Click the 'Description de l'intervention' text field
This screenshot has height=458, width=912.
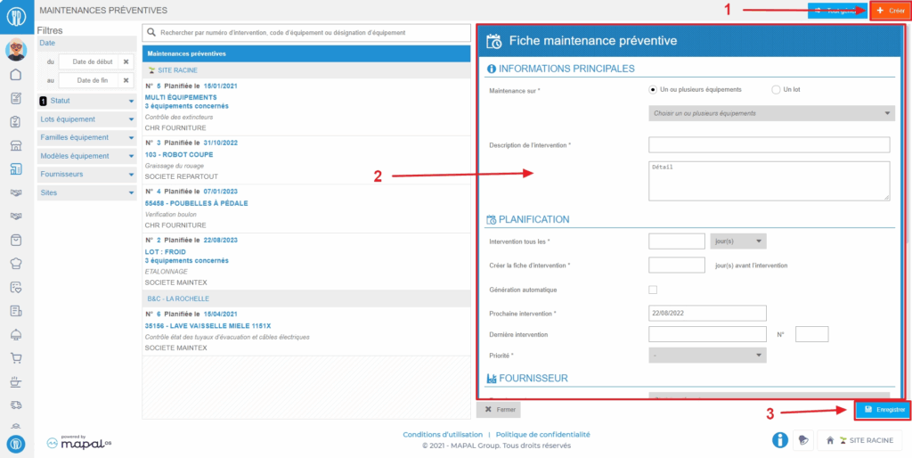(769, 144)
